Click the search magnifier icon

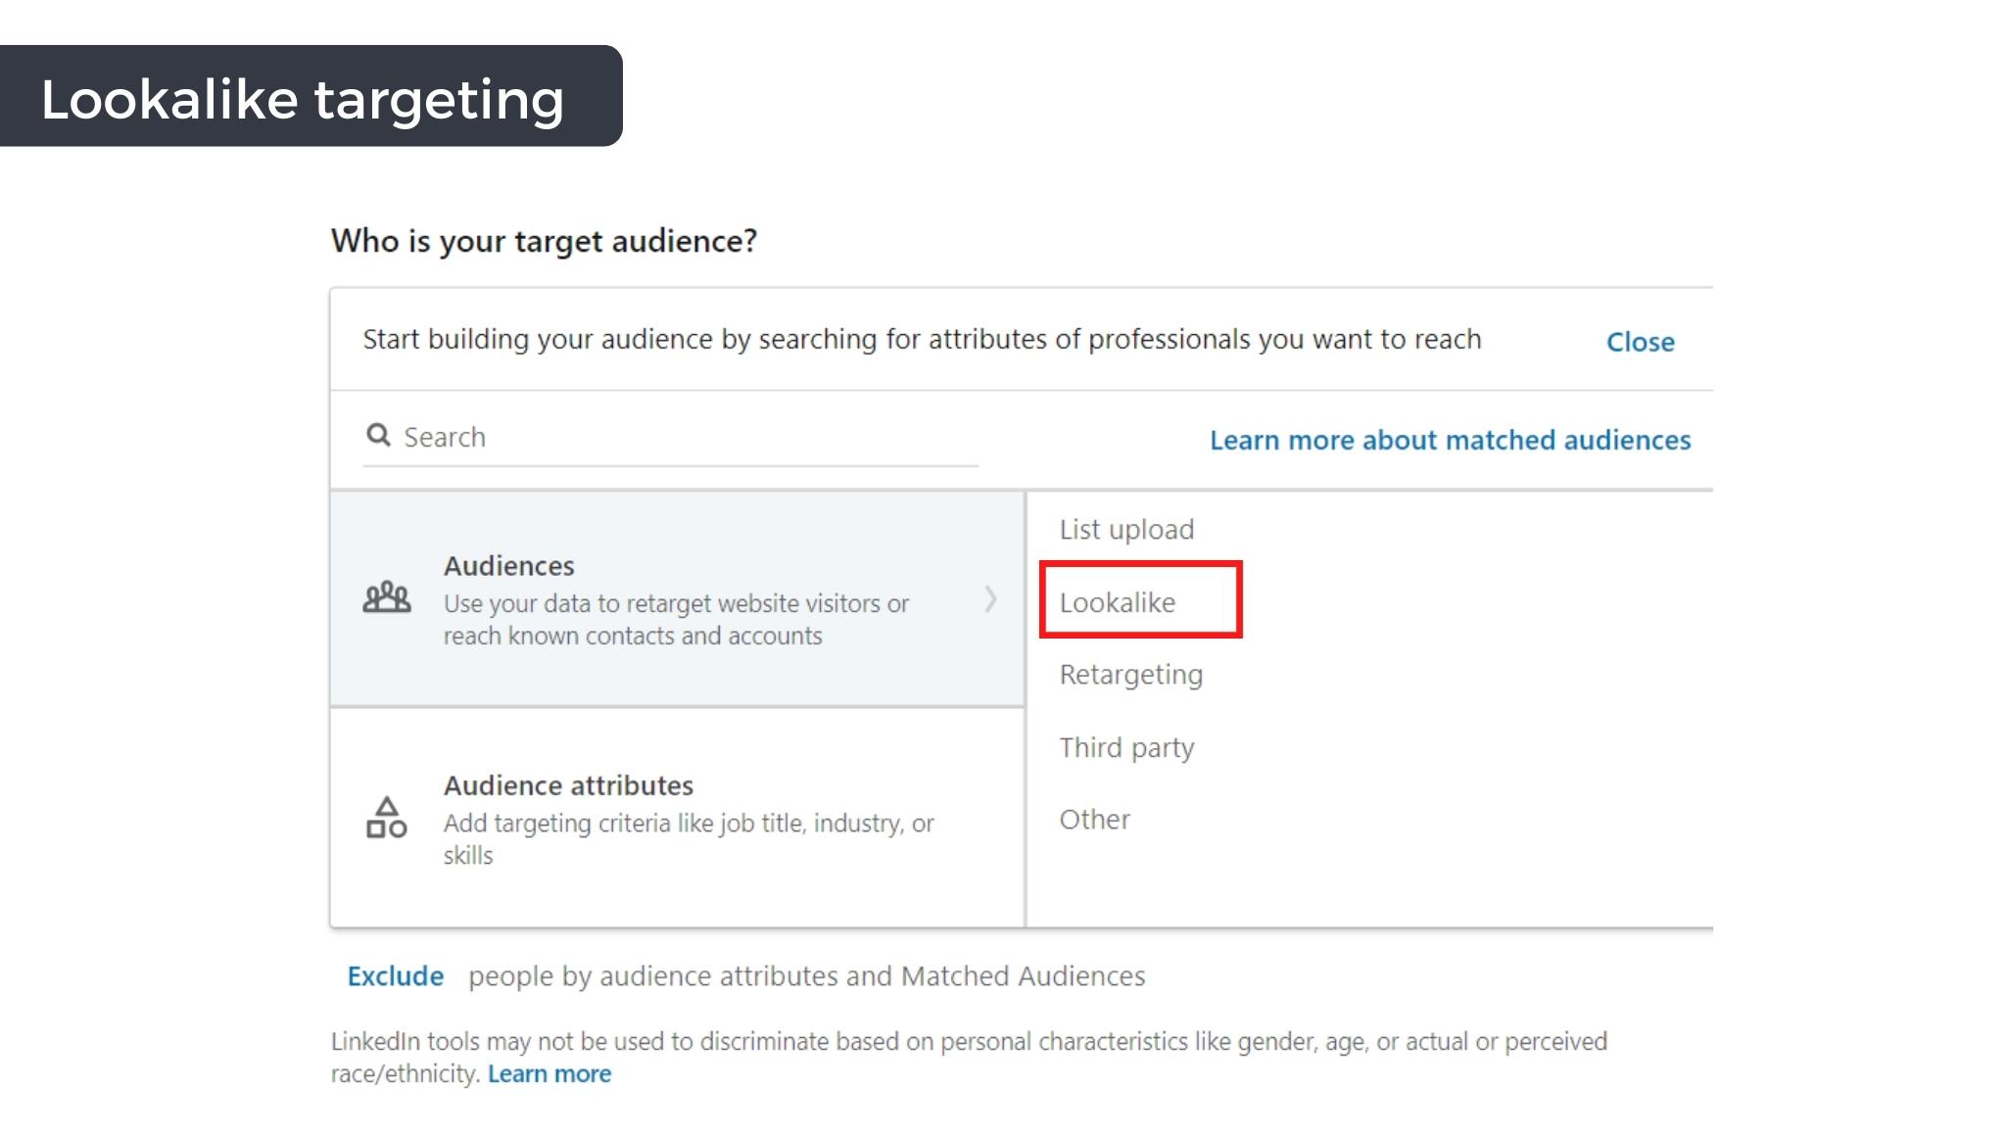click(378, 435)
